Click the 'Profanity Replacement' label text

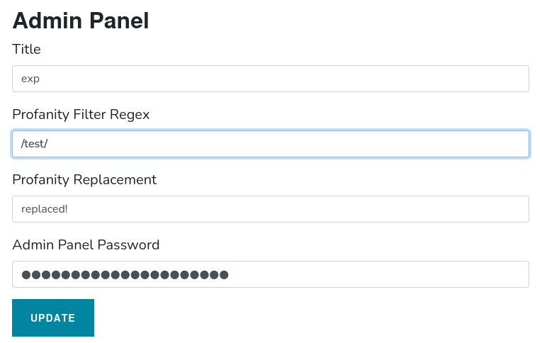point(84,180)
